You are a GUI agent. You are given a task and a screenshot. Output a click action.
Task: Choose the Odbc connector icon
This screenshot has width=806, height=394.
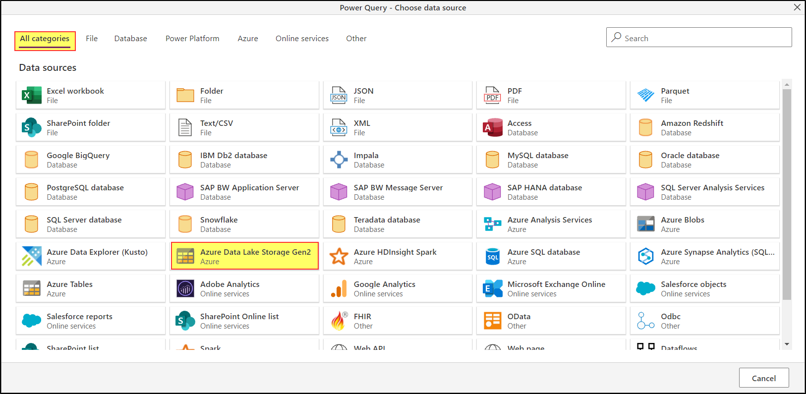point(646,321)
